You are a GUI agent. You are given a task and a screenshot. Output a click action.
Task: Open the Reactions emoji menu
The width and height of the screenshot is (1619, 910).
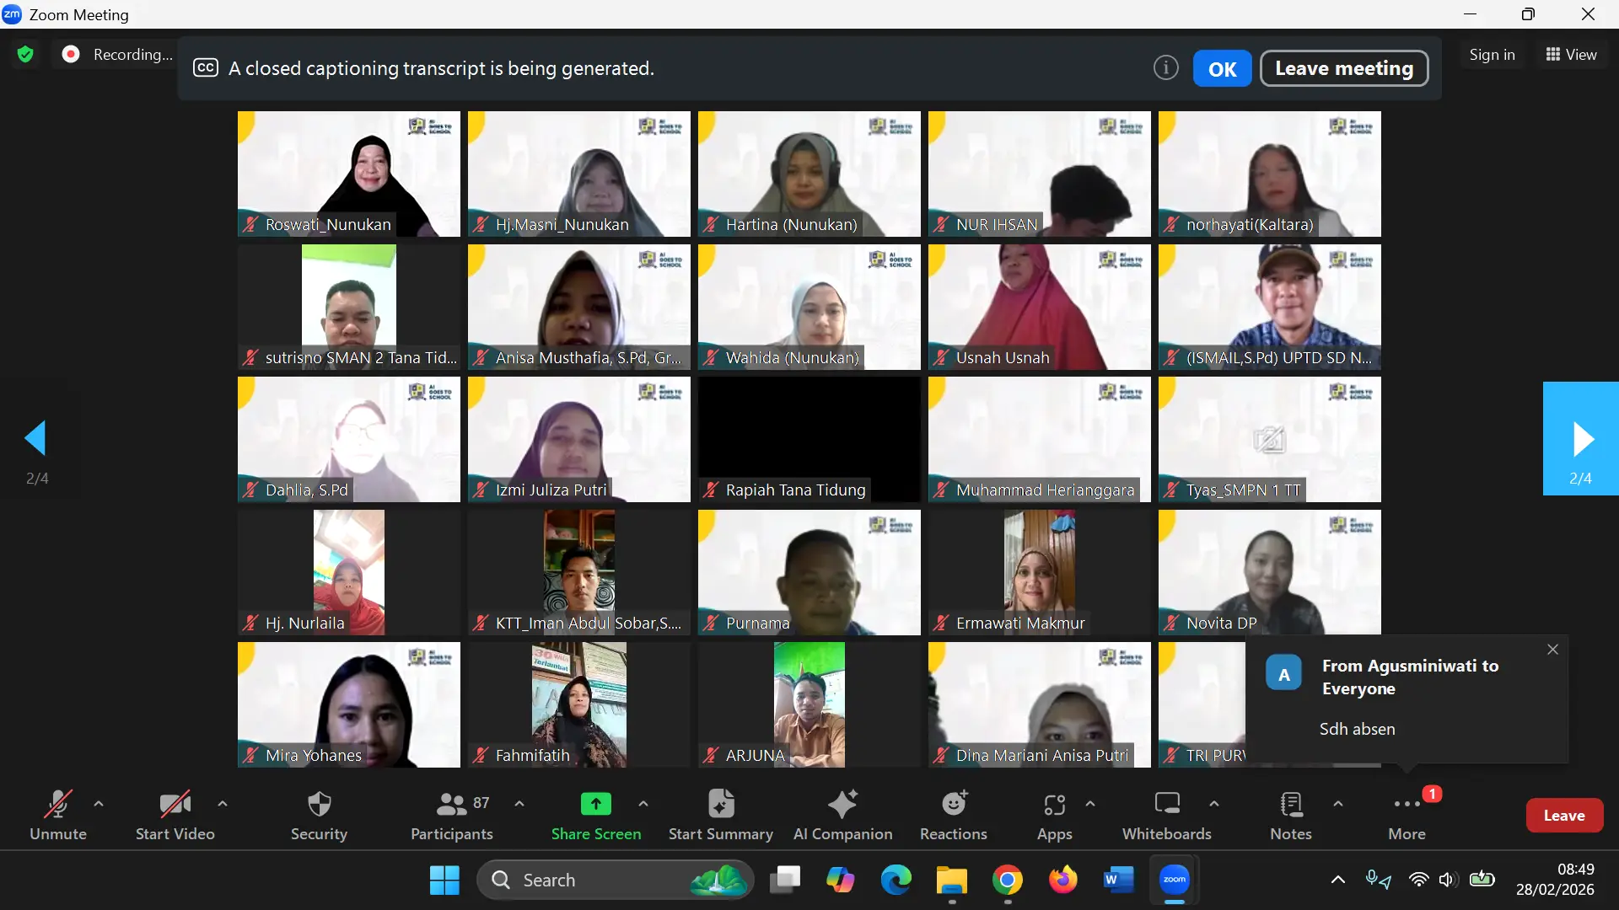click(953, 805)
